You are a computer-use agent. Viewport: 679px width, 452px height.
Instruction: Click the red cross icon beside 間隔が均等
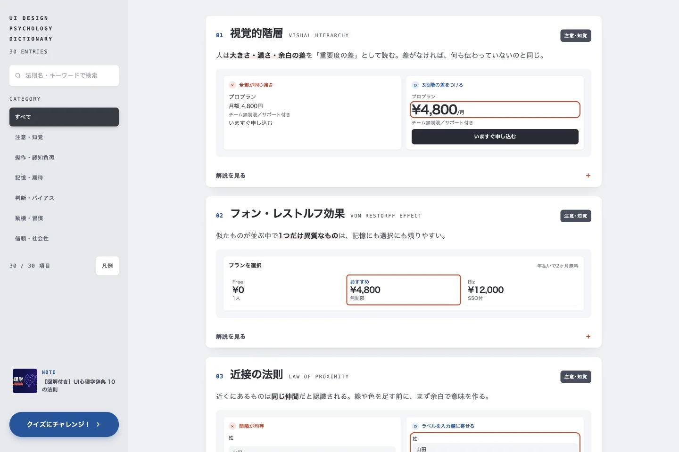click(x=232, y=426)
